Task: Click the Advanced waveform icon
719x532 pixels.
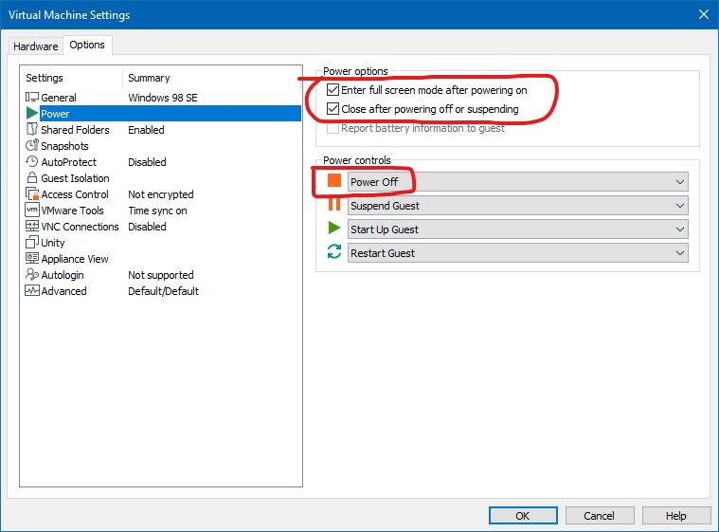Action: (x=31, y=290)
